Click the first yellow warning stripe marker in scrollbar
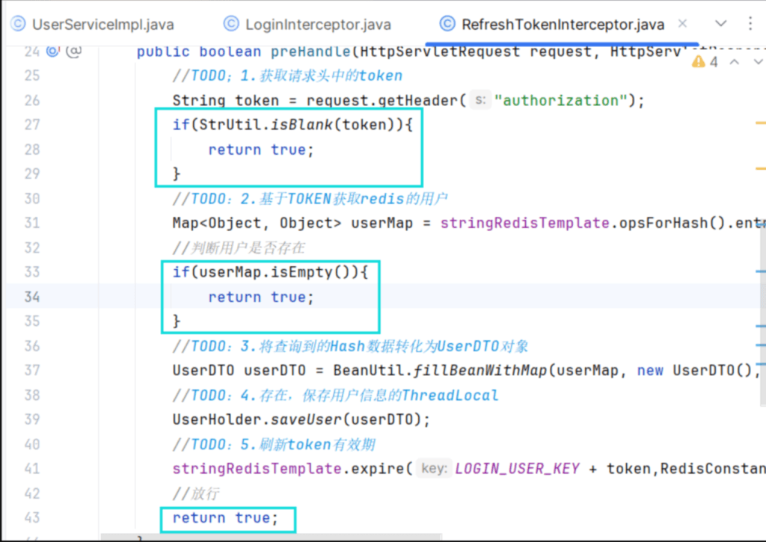 coord(760,121)
